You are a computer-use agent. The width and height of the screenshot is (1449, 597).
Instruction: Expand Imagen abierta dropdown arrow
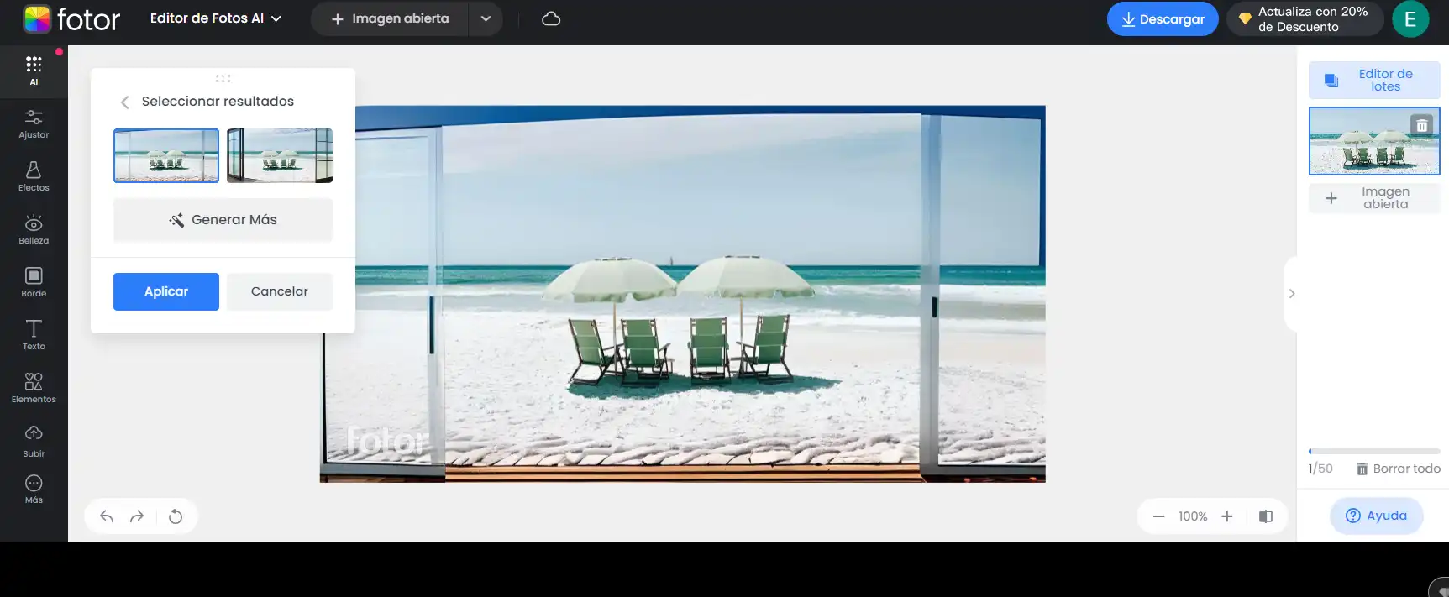pos(486,18)
